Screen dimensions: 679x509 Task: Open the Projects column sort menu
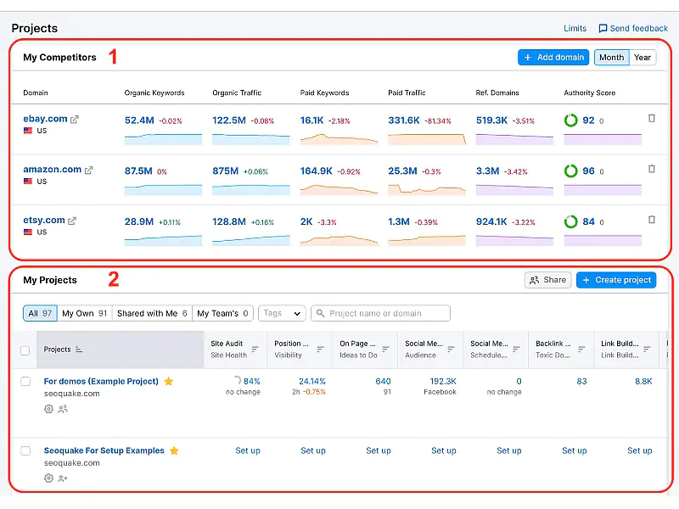[79, 350]
